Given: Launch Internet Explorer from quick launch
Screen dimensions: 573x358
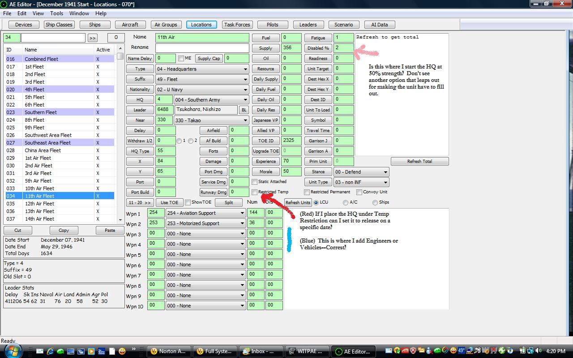Looking at the screenshot, I should click(50, 351).
